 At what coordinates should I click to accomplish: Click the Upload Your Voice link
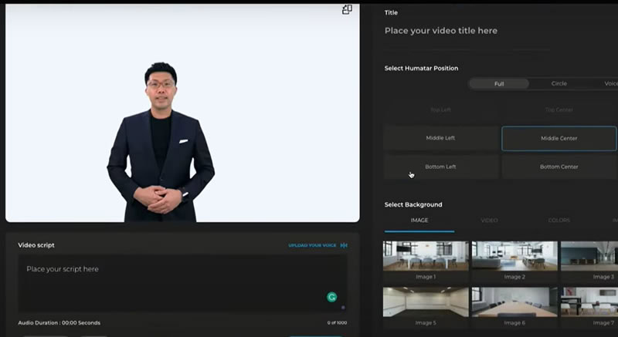click(312, 245)
